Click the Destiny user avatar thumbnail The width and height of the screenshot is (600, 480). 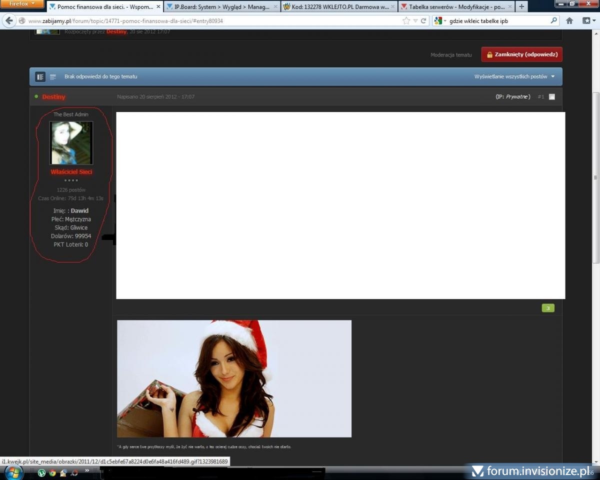[71, 143]
